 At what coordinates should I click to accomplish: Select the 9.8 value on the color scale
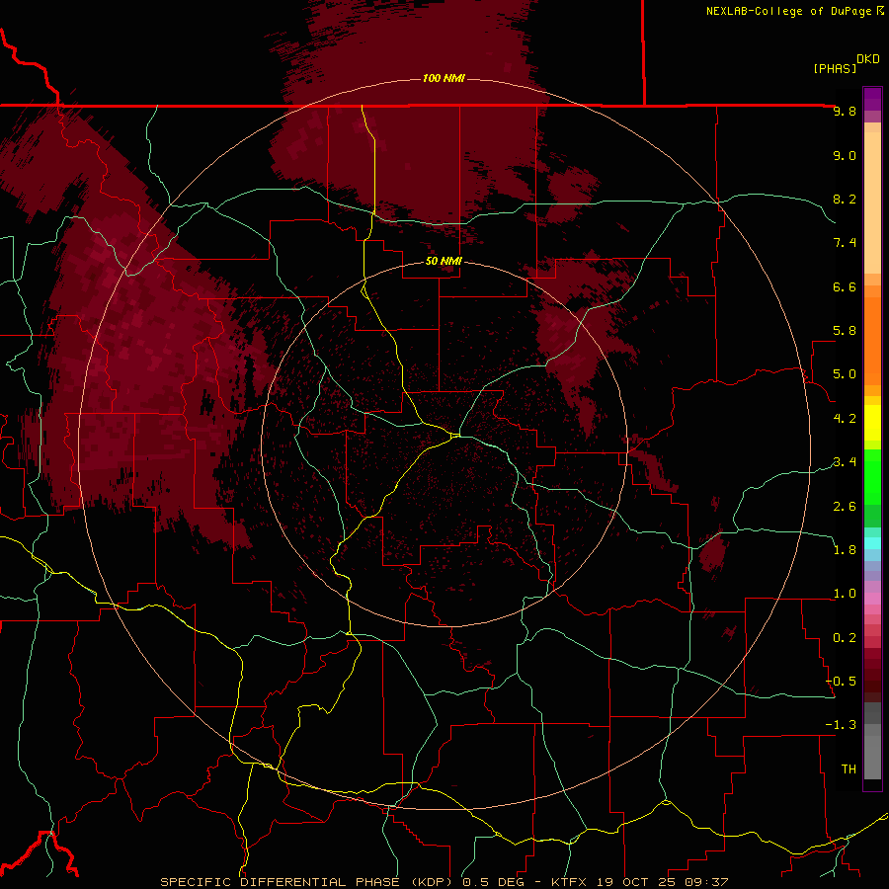845,111
